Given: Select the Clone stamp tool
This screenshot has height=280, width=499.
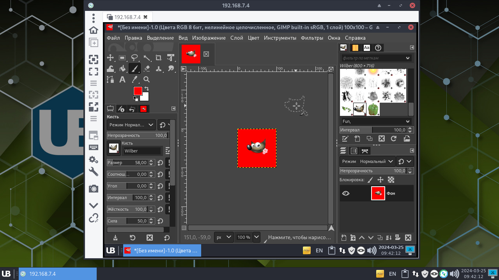Looking at the screenshot, I should click(x=159, y=68).
